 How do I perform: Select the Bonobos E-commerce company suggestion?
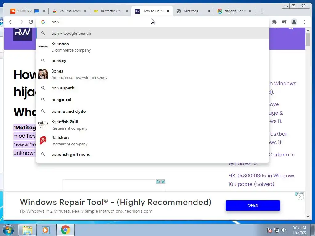153,47
